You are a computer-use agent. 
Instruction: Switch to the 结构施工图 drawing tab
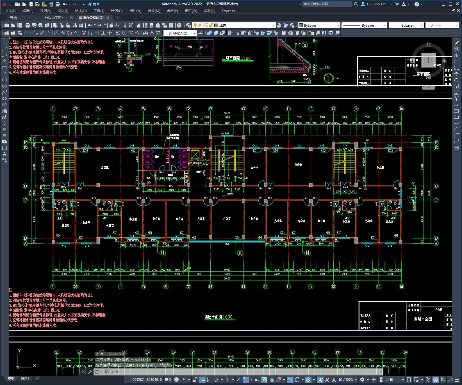point(54,18)
